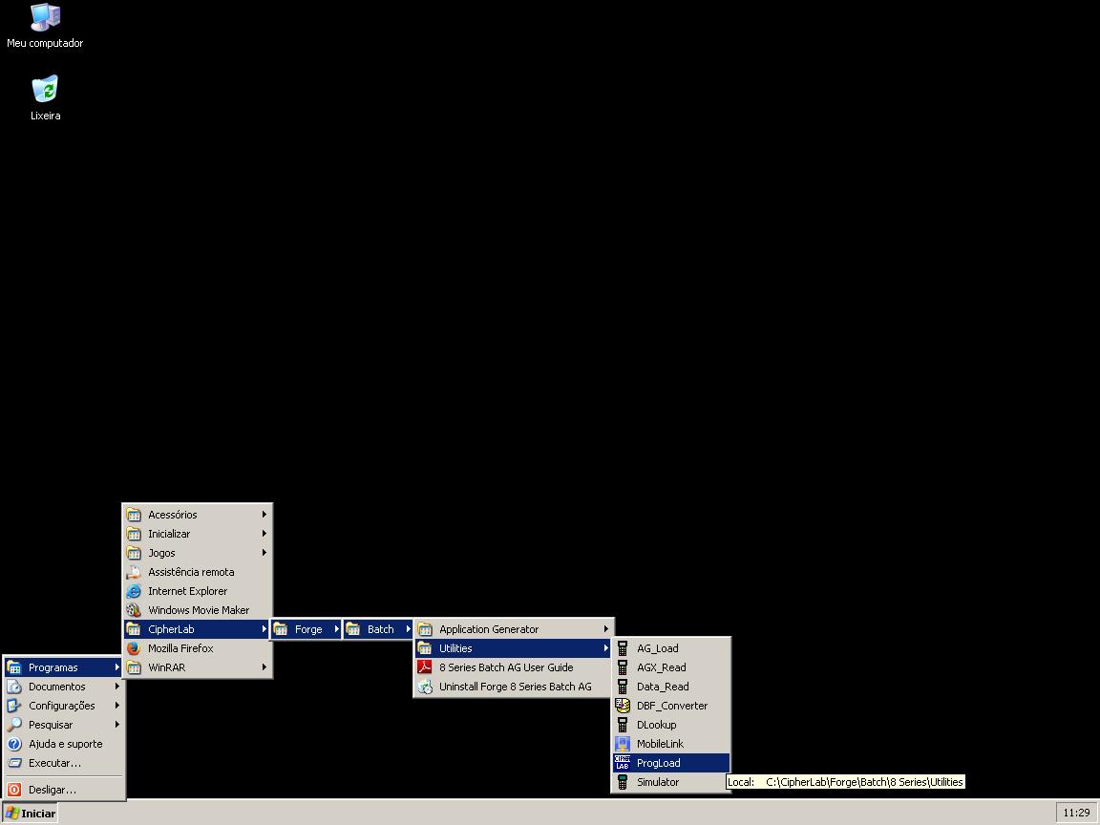This screenshot has height=825, width=1100.
Task: Click the Desligar power icon
Action: 14,790
